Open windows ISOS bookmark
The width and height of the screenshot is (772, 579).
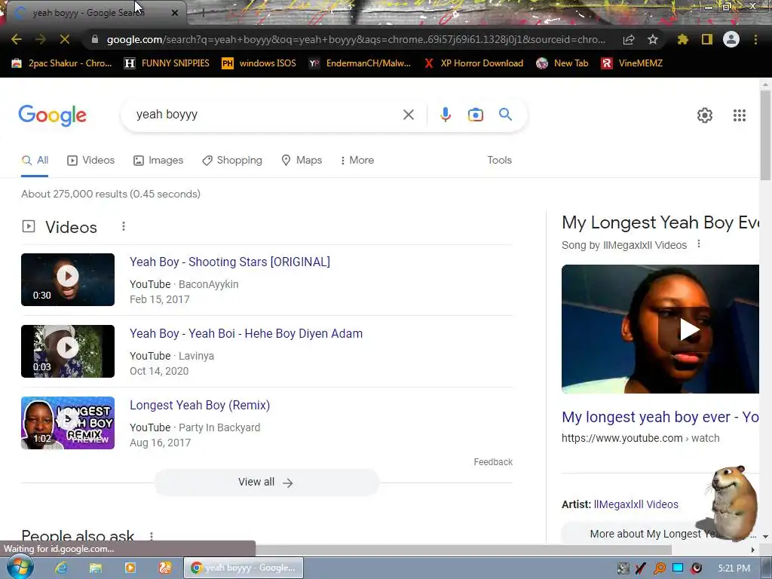click(259, 63)
